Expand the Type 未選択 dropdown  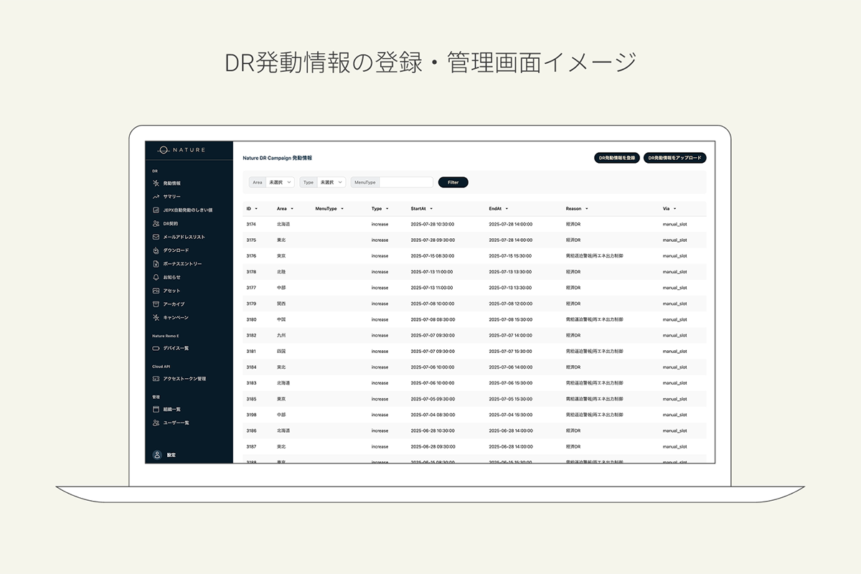click(x=330, y=182)
